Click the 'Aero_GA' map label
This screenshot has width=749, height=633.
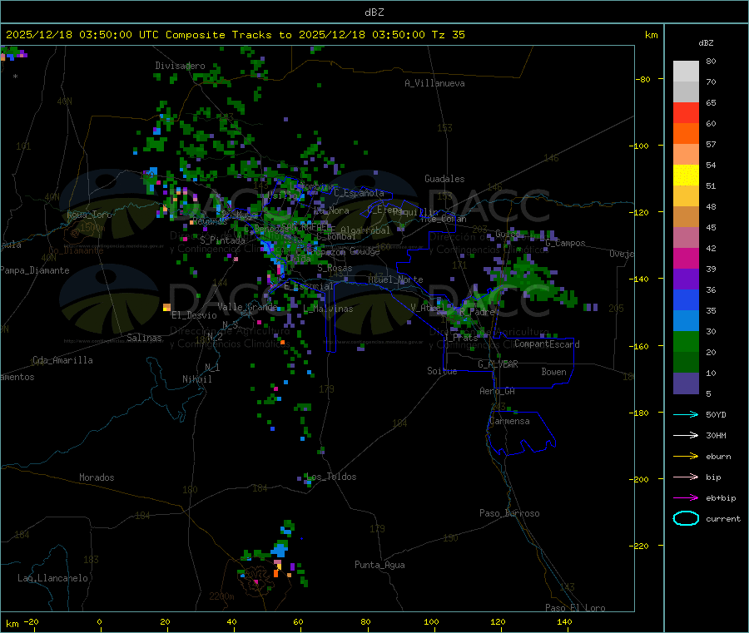point(498,391)
